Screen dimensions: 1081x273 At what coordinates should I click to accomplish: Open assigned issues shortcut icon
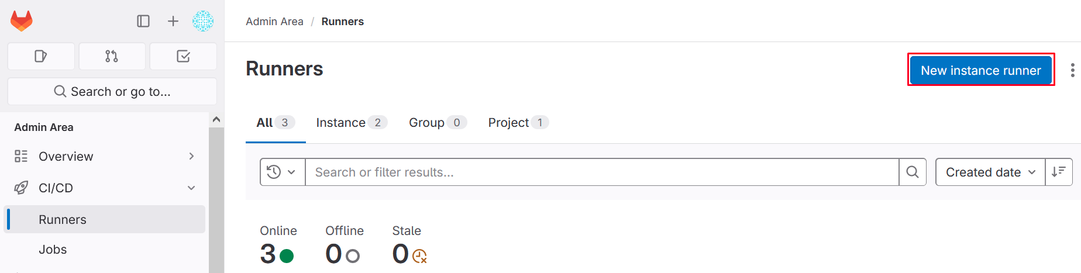41,56
